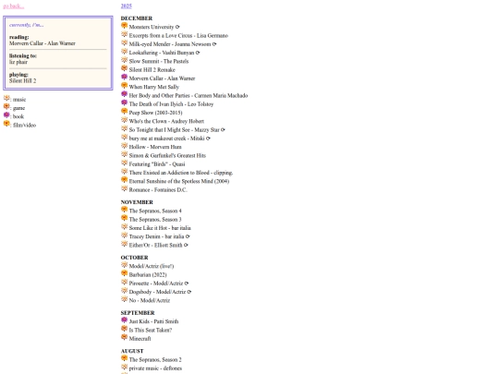Click 'Featuring "Birds" - Quasi' entry
The height and width of the screenshot is (374, 499).
(x=157, y=164)
